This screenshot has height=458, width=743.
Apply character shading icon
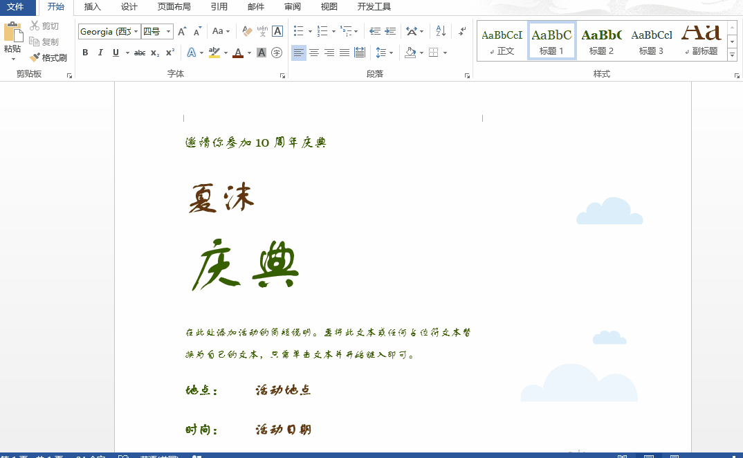coord(262,53)
